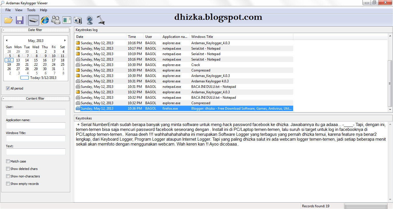Click keyboard icon of the Crack row
The height and width of the screenshot is (209, 393).
click(78, 65)
